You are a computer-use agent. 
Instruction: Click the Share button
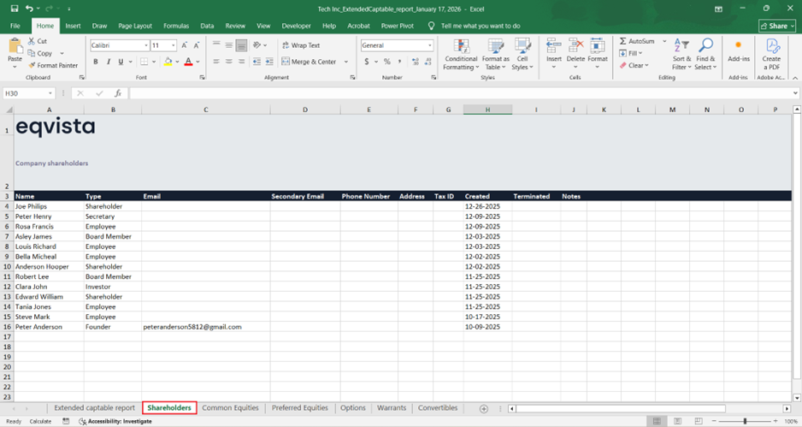[x=776, y=26]
